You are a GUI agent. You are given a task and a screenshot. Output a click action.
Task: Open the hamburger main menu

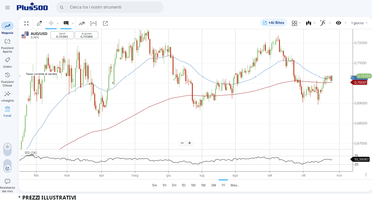[7, 7]
